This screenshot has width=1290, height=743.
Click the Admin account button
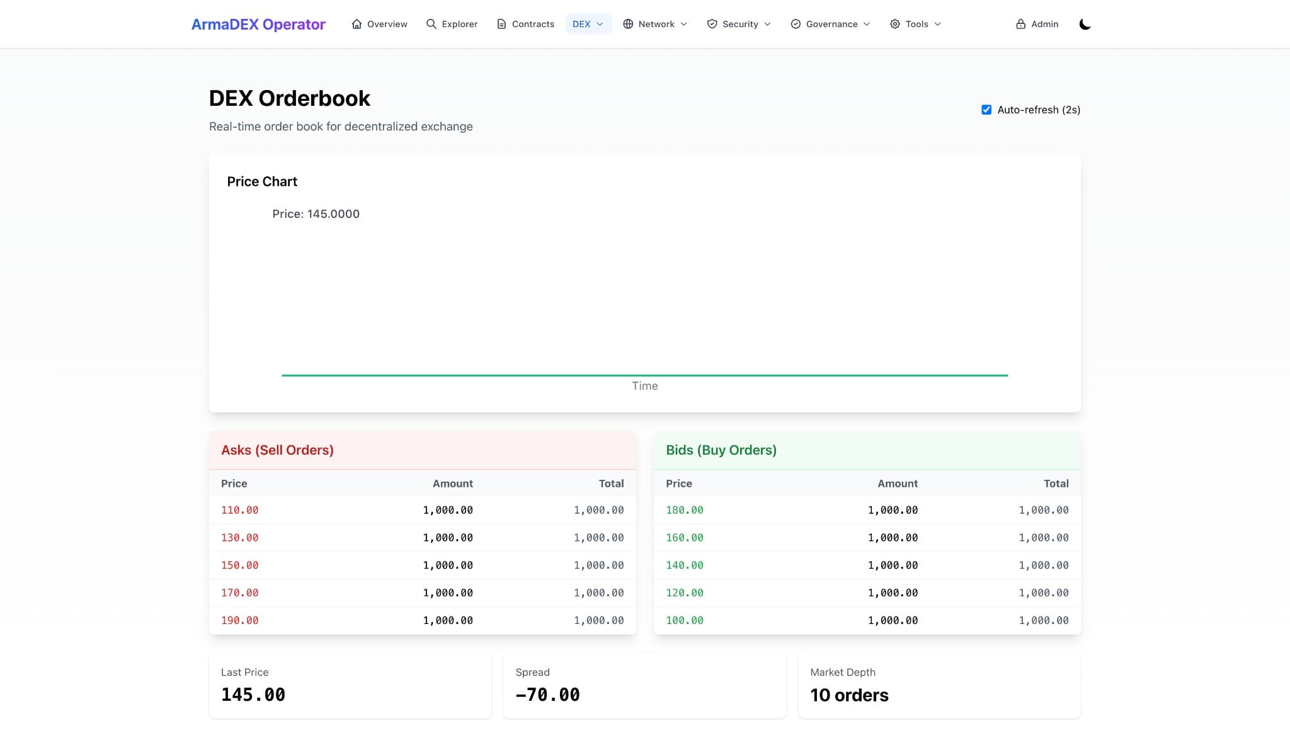(1036, 23)
